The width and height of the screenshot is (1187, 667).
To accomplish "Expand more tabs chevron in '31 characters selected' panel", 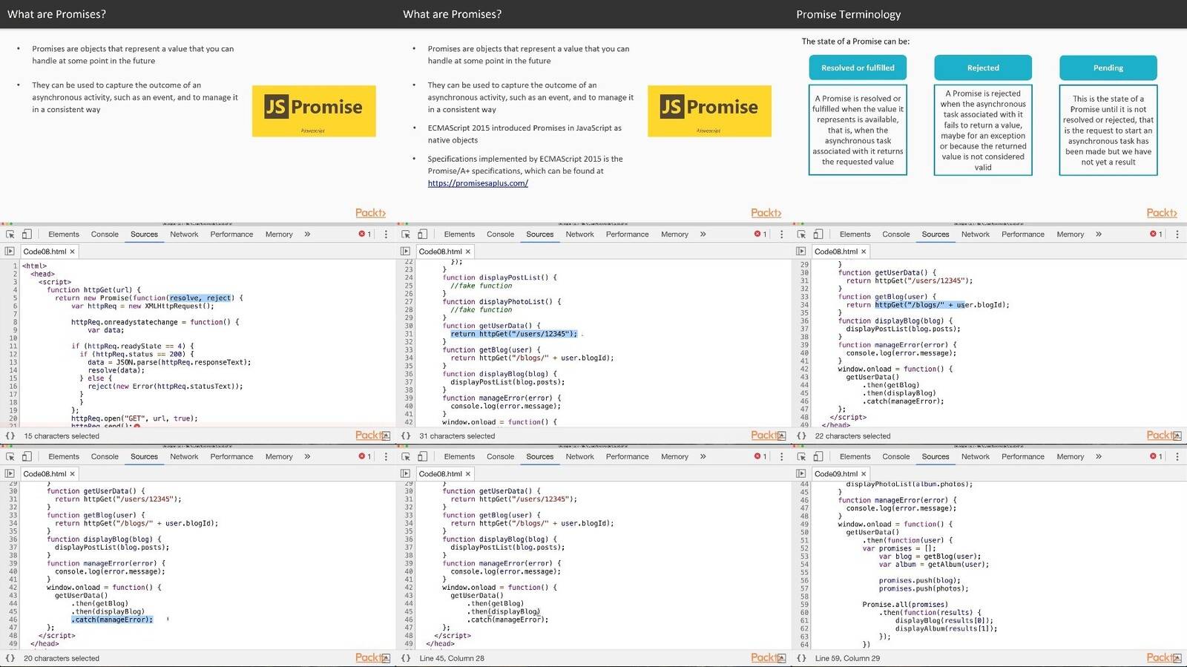I will [703, 234].
